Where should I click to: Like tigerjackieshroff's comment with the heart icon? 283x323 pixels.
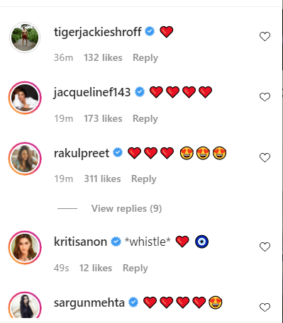point(265,37)
